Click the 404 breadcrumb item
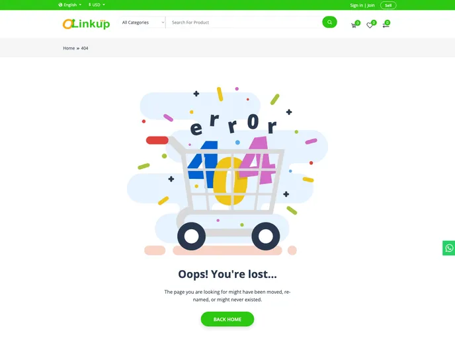 pyautogui.click(x=85, y=48)
